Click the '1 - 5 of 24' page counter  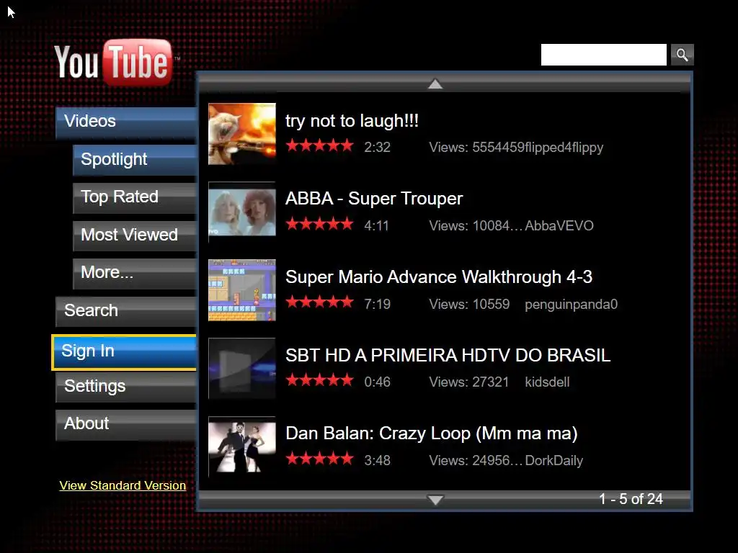(631, 499)
